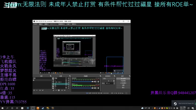Open the Windows Start menu
Image resolution: width=196 pixels, height=110 pixels.
click(2, 108)
